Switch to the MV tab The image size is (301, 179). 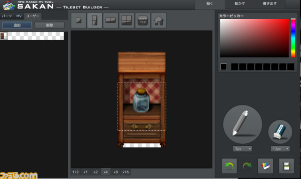[19, 16]
